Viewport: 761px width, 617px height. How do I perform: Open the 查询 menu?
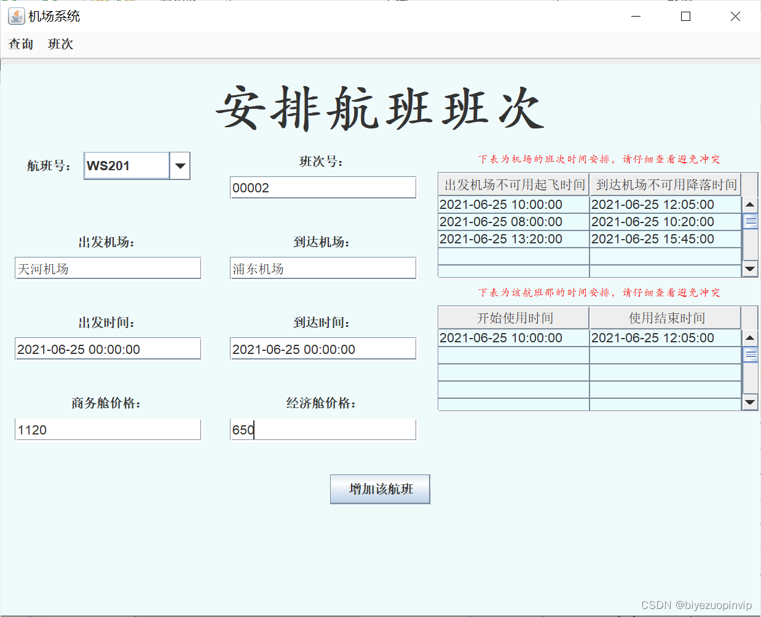click(20, 44)
